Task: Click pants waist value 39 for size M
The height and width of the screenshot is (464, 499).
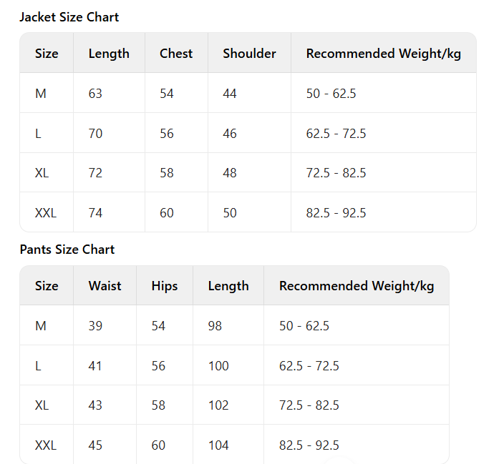Action: tap(95, 326)
